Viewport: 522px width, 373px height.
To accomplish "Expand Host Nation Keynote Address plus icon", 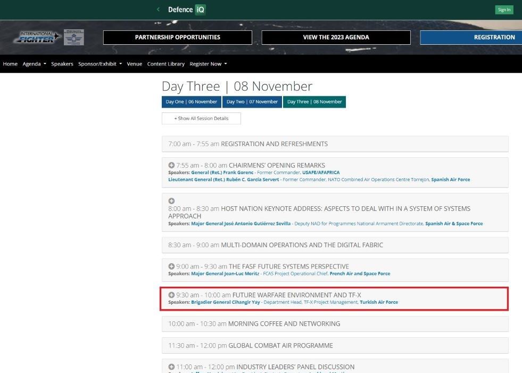I will click(x=171, y=201).
